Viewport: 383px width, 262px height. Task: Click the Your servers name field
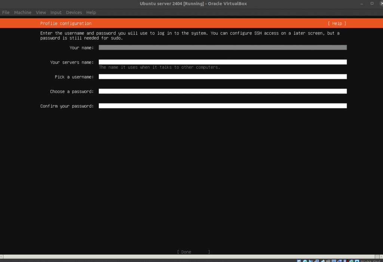pos(223,62)
